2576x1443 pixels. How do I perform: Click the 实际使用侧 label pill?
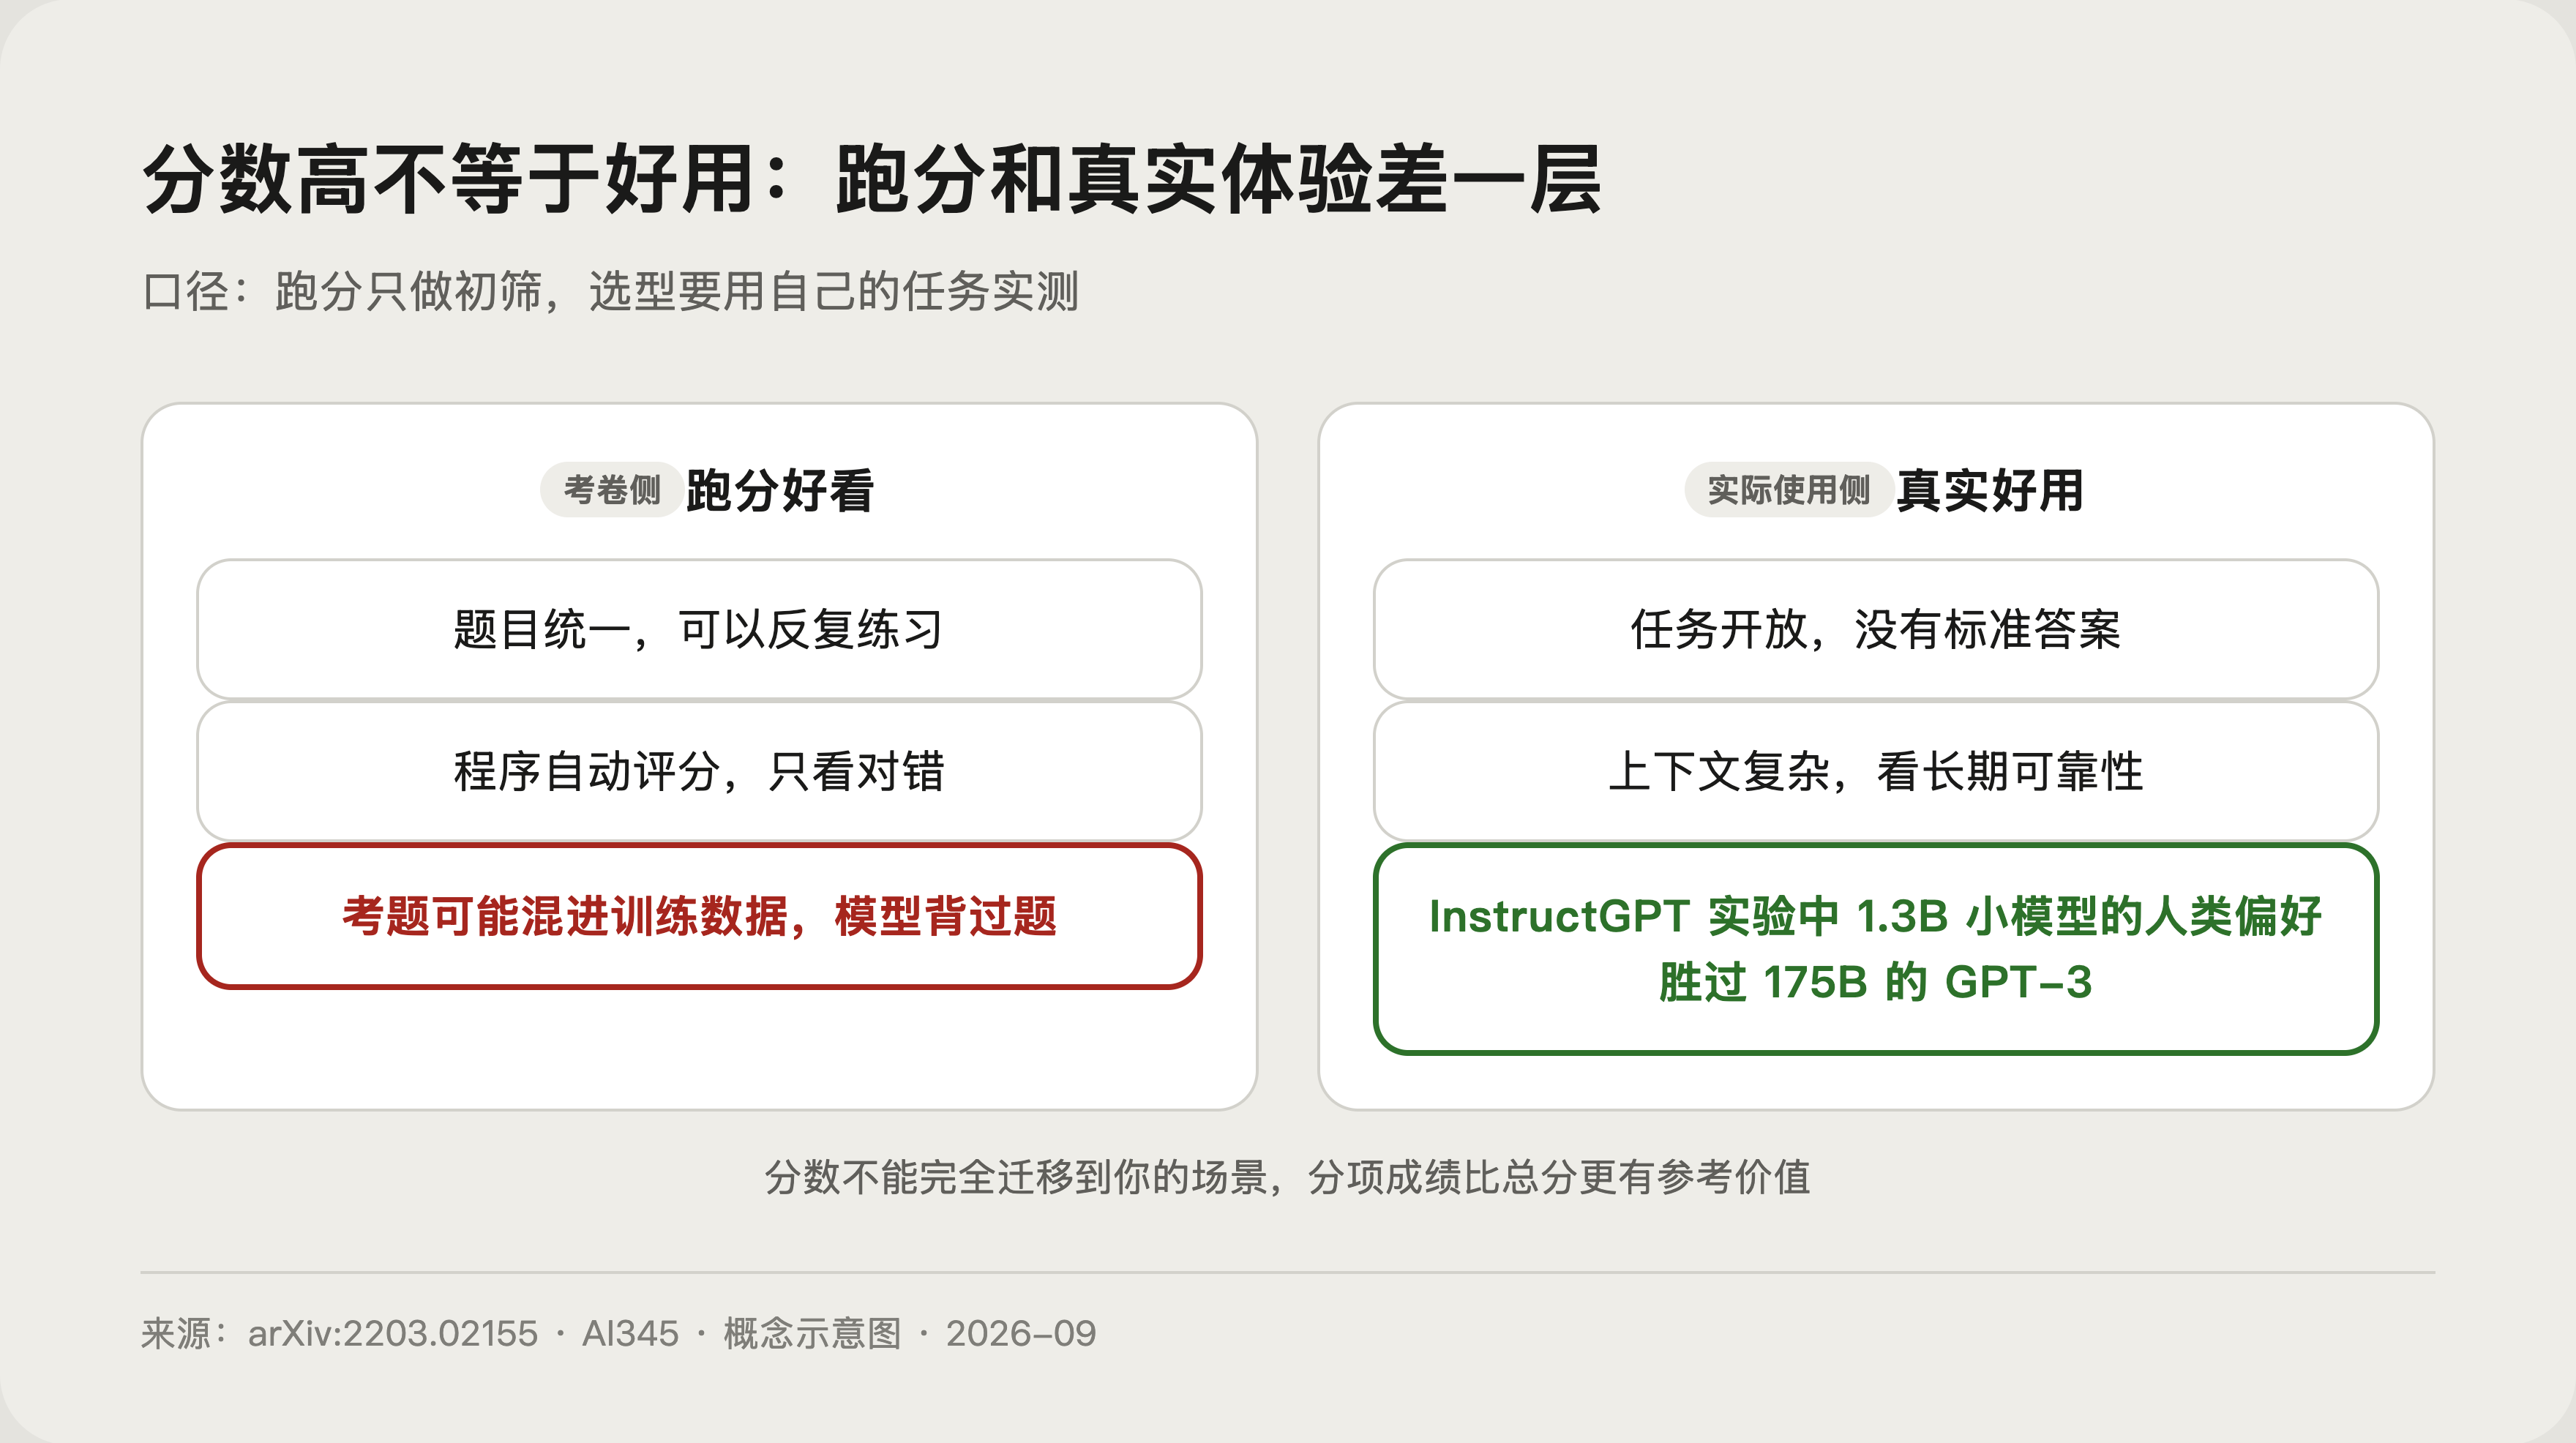[1788, 490]
